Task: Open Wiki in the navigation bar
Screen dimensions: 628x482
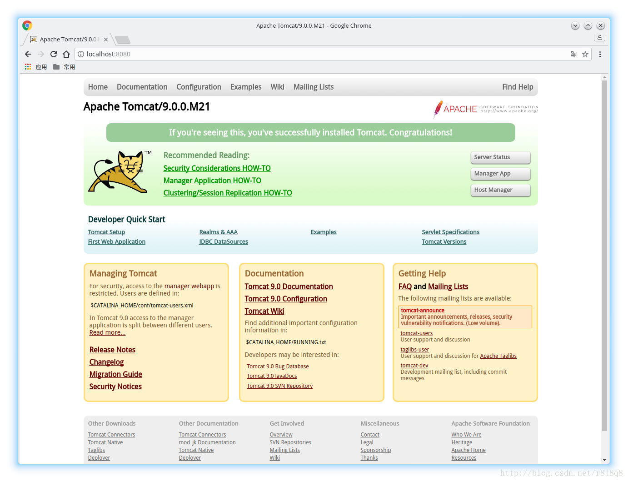Action: tap(277, 87)
